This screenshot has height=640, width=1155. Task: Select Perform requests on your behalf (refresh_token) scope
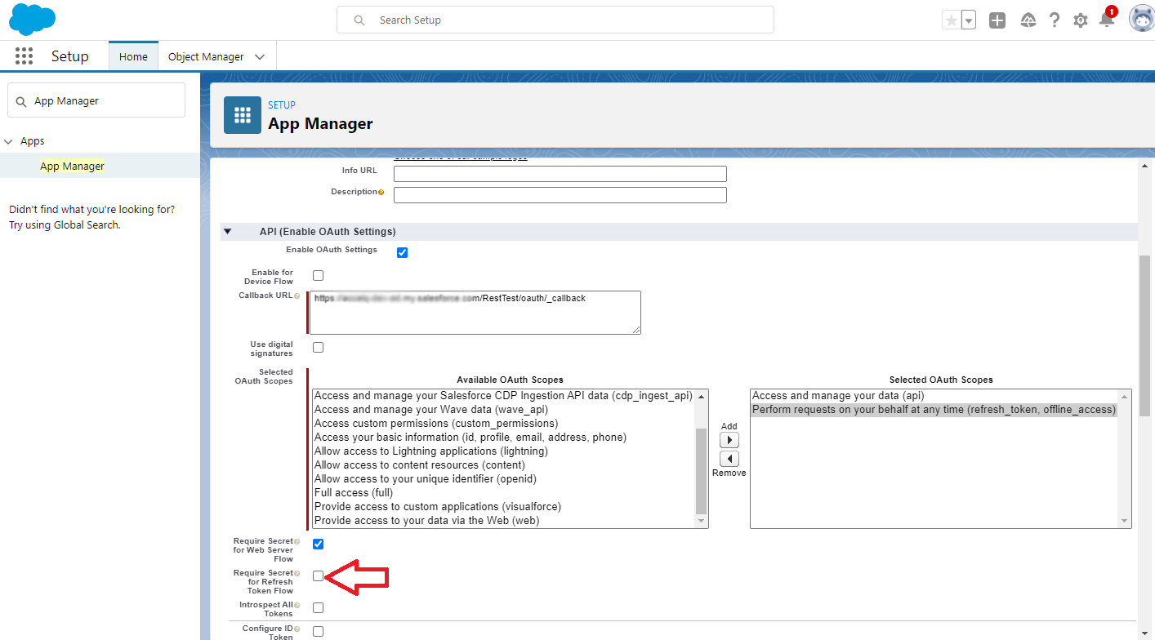click(934, 409)
